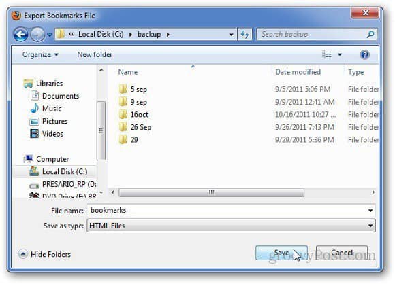
Task: Sort by the Date modified column
Action: (298, 72)
